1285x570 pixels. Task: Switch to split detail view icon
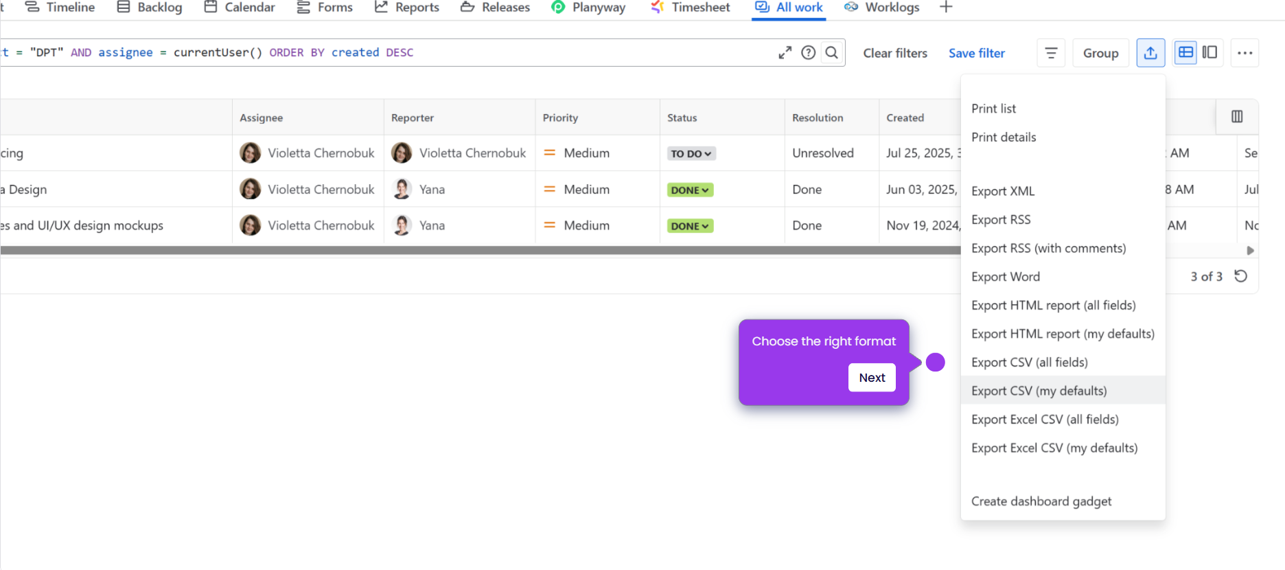[x=1209, y=52]
